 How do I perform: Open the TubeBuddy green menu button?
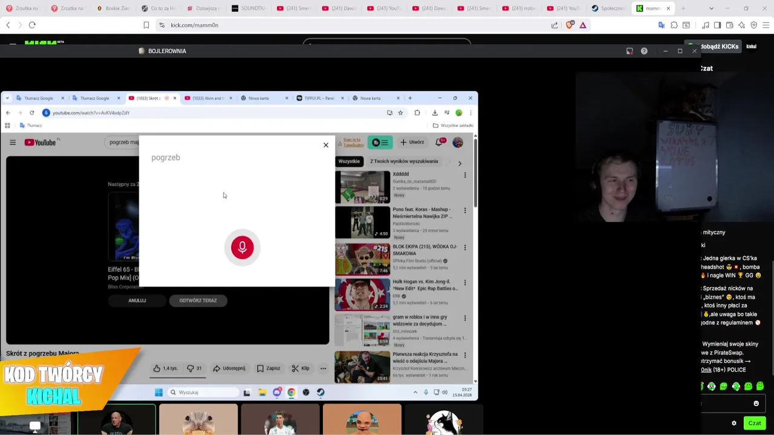click(380, 143)
